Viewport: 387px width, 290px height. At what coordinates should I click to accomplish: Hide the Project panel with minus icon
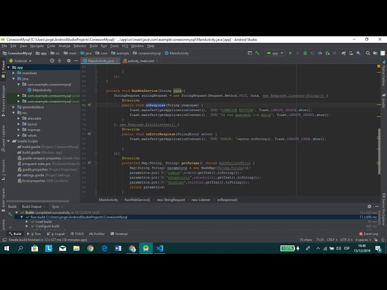point(76,60)
